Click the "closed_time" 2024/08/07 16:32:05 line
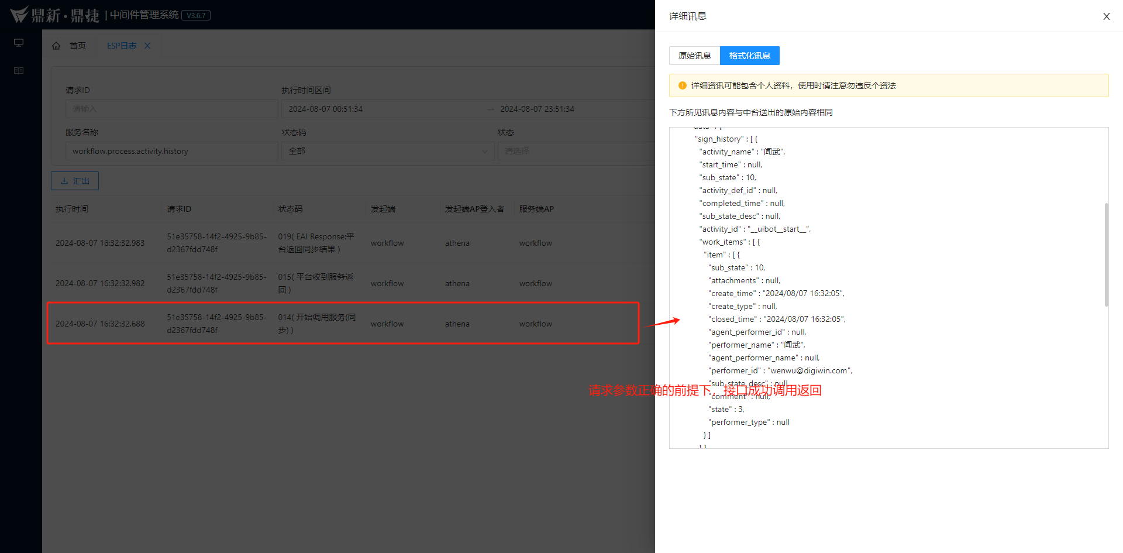The height and width of the screenshot is (553, 1123). point(777,319)
